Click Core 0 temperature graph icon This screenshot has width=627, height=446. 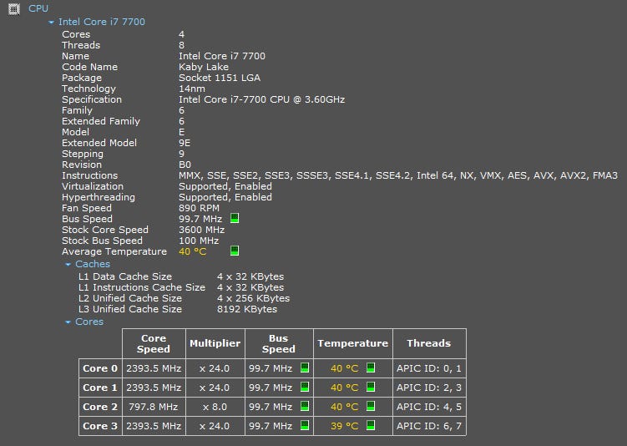point(371,367)
